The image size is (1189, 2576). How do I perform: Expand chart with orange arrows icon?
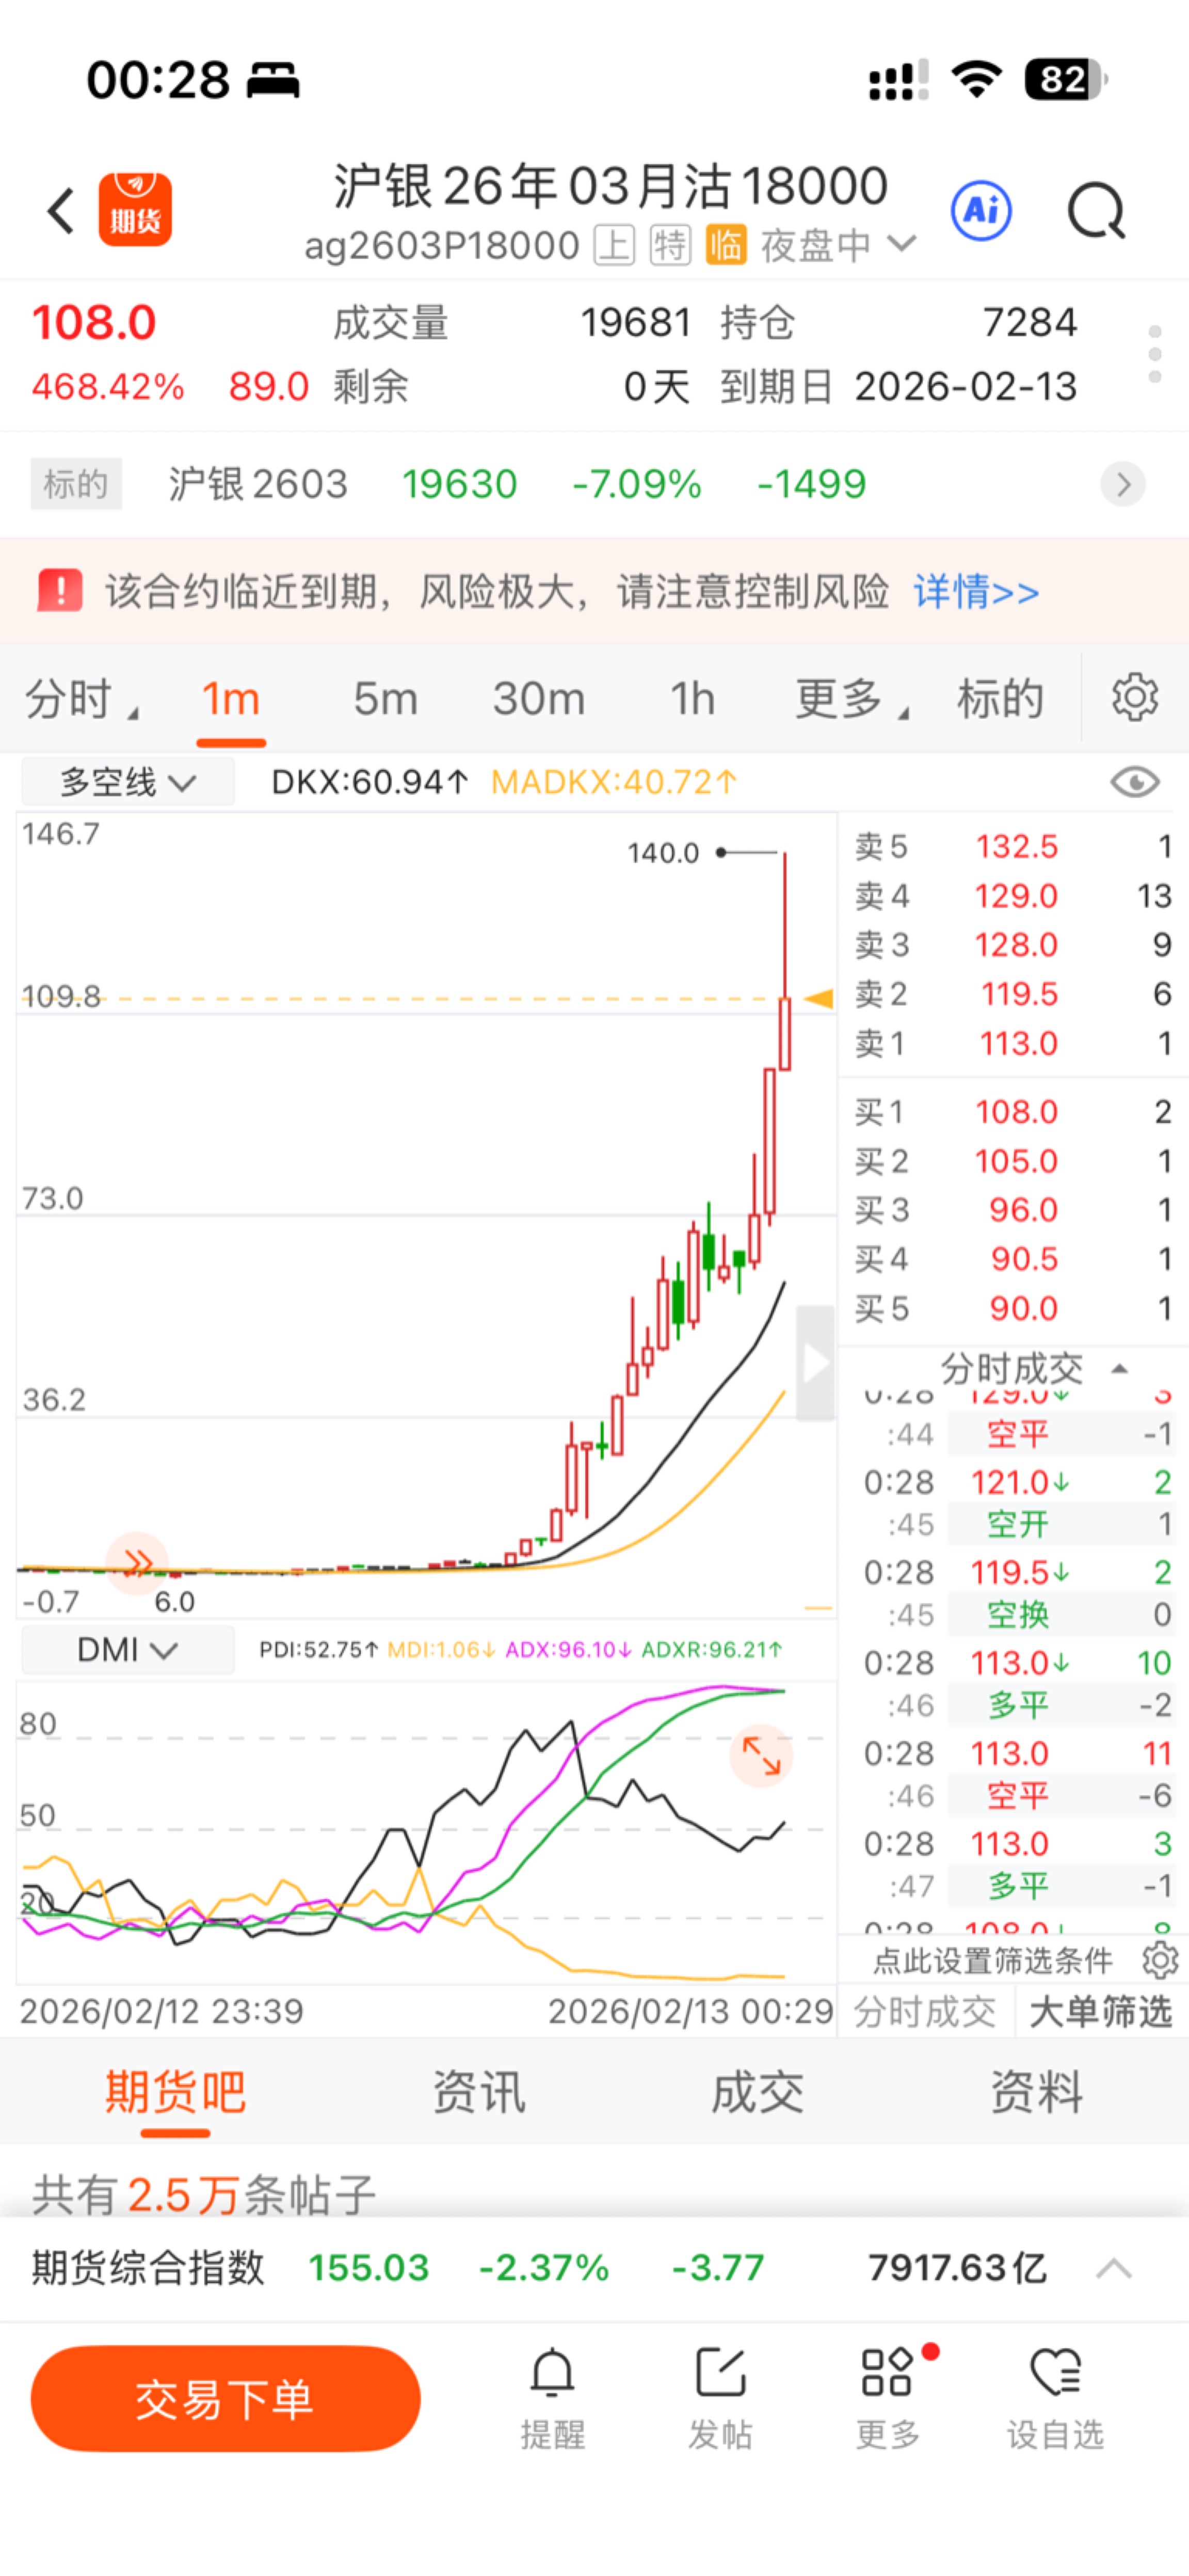pos(761,1756)
